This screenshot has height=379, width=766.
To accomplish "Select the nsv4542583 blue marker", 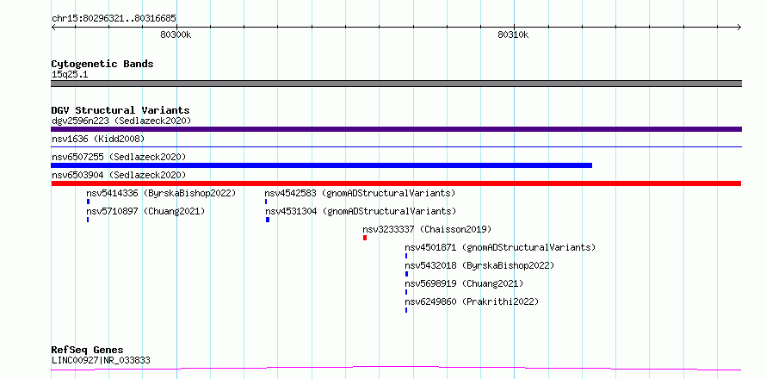I will point(266,202).
